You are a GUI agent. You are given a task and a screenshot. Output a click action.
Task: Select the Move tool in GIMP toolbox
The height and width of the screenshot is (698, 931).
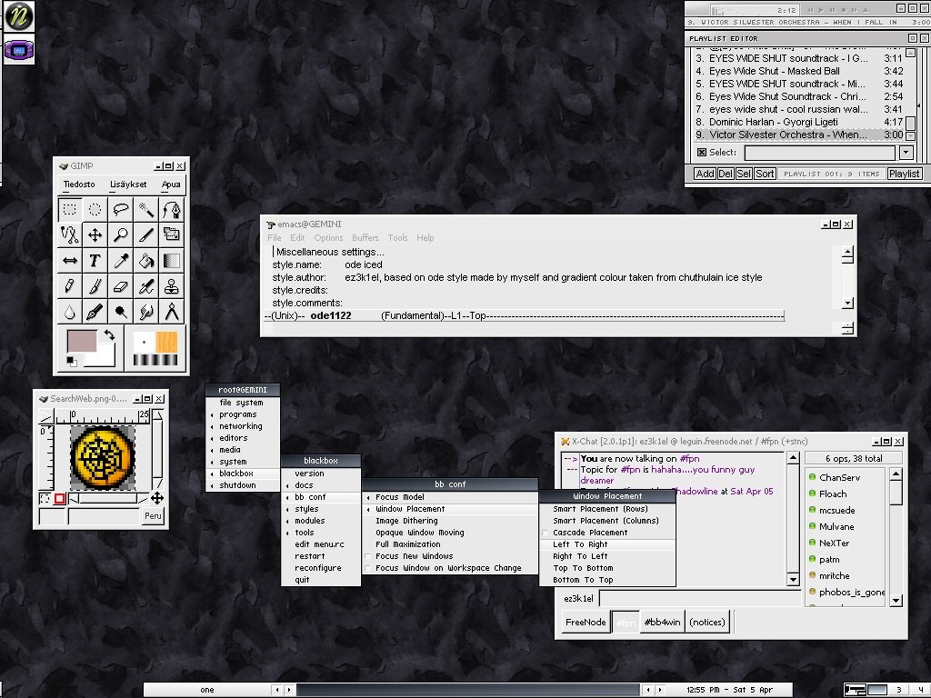click(95, 235)
